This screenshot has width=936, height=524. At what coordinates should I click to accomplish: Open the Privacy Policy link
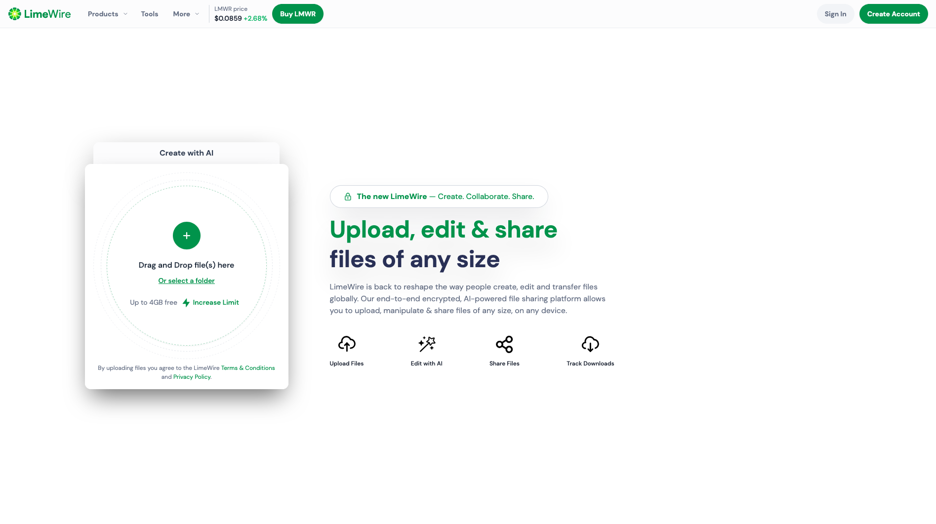(192, 377)
